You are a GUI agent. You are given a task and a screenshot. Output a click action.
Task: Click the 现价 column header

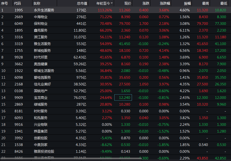128,3
